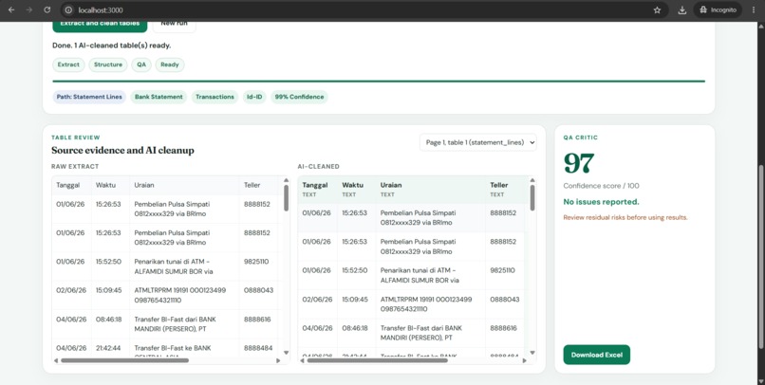Screen dimensions: 765x385
Task: Select raw extract date 02/06/26
Action: pyautogui.click(x=71, y=290)
